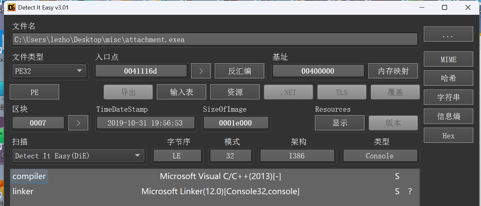Click the 版本 version button

point(393,123)
